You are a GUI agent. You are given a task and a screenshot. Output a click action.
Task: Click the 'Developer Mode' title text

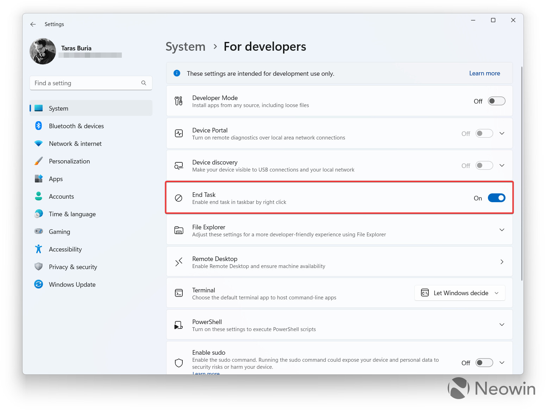tap(215, 98)
